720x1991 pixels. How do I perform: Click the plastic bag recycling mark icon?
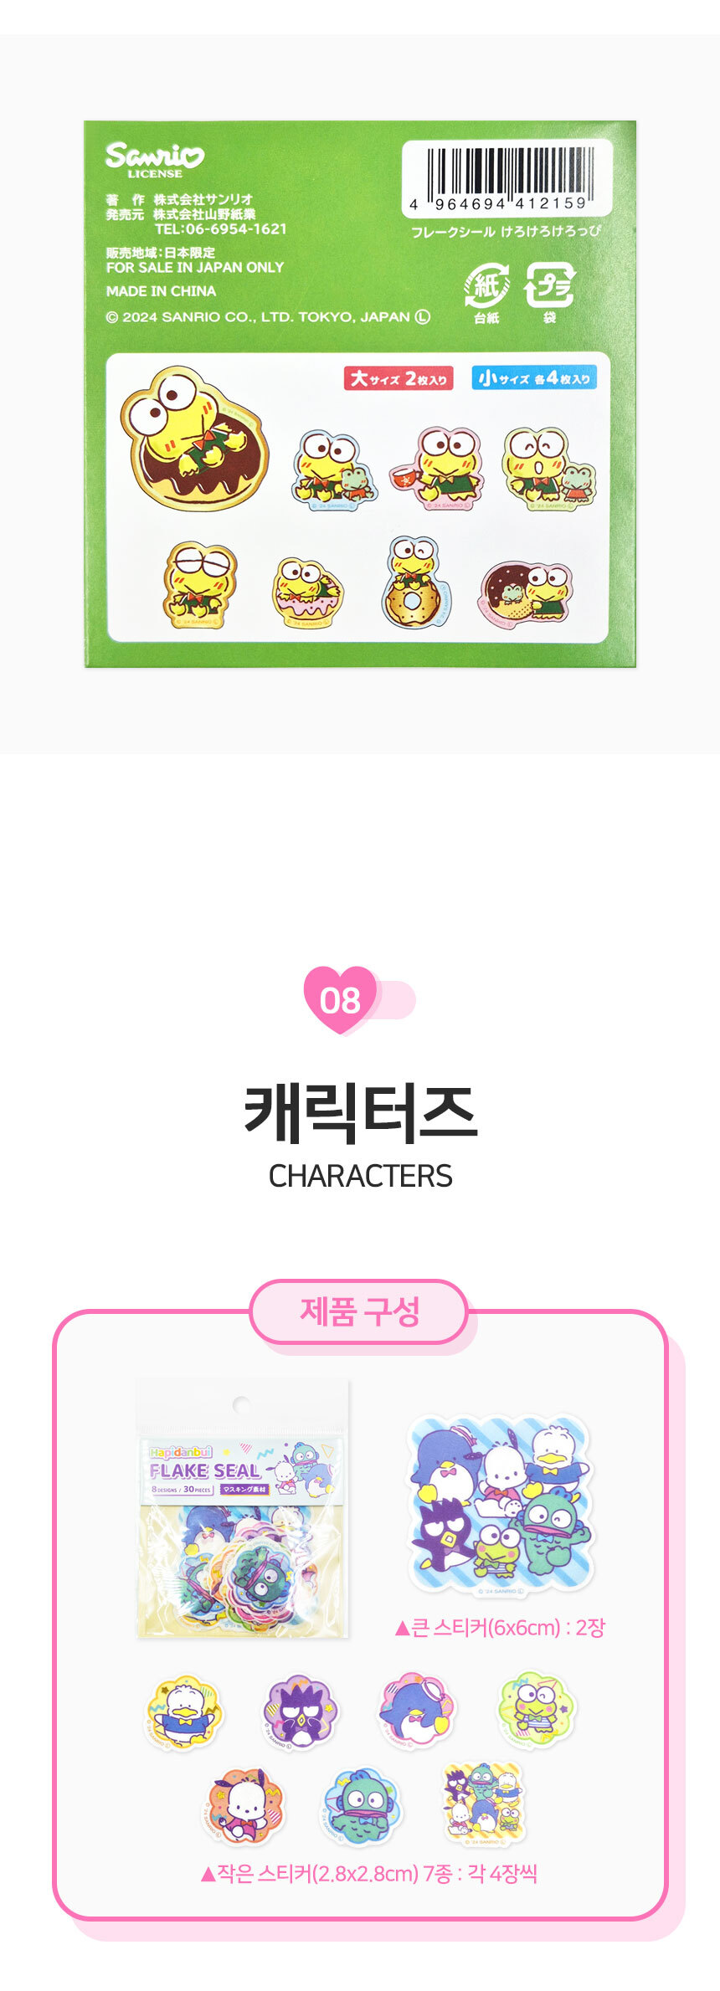pyautogui.click(x=549, y=285)
